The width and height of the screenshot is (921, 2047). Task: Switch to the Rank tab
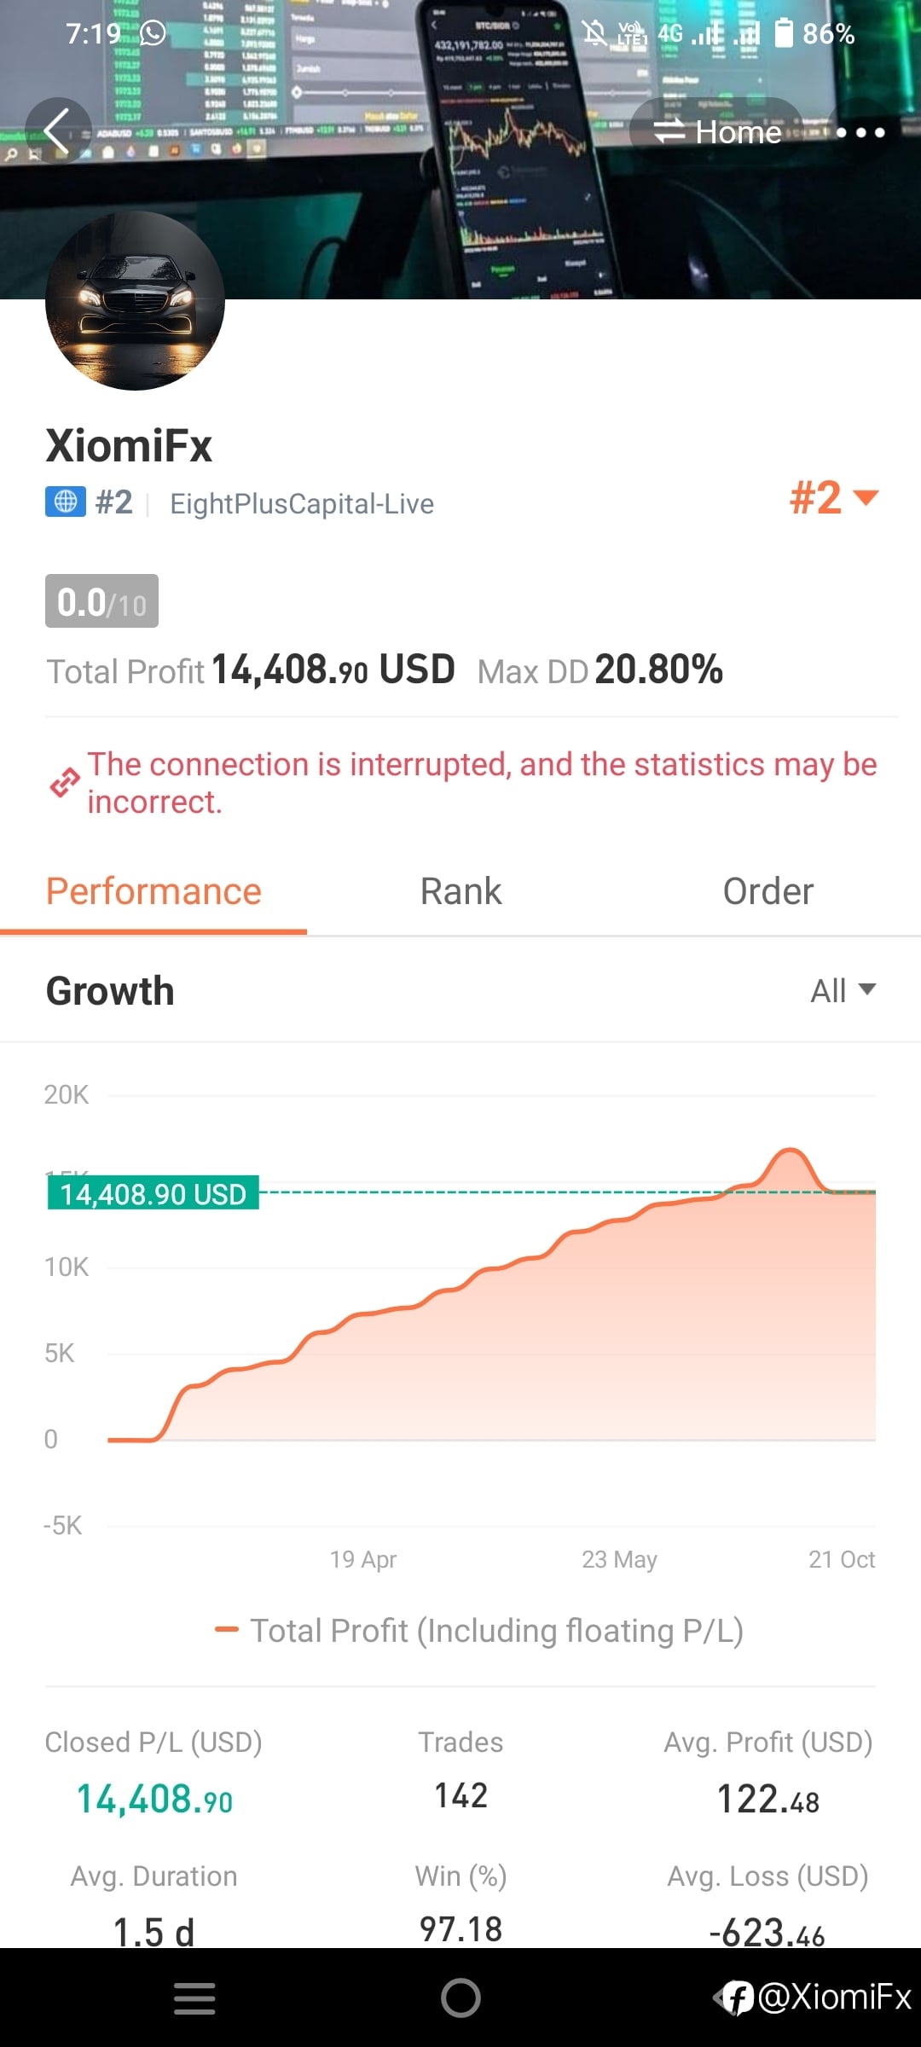[x=460, y=891]
